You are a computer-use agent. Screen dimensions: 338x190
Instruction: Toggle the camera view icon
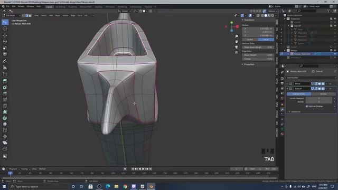[237, 47]
